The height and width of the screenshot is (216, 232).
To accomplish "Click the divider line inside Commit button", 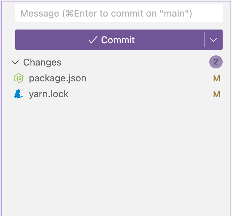I will pos(204,40).
